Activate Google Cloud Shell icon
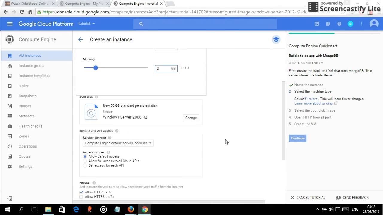 [317, 24]
